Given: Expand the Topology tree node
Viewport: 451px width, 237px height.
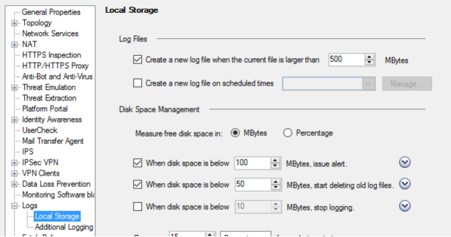Looking at the screenshot, I should point(14,23).
